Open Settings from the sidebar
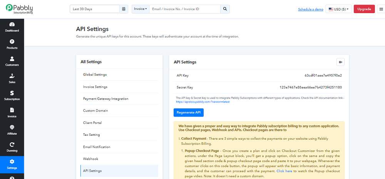 click(12, 165)
